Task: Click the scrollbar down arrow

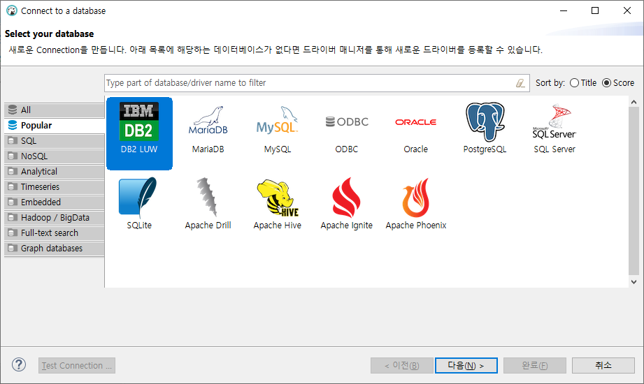Action: click(634, 282)
